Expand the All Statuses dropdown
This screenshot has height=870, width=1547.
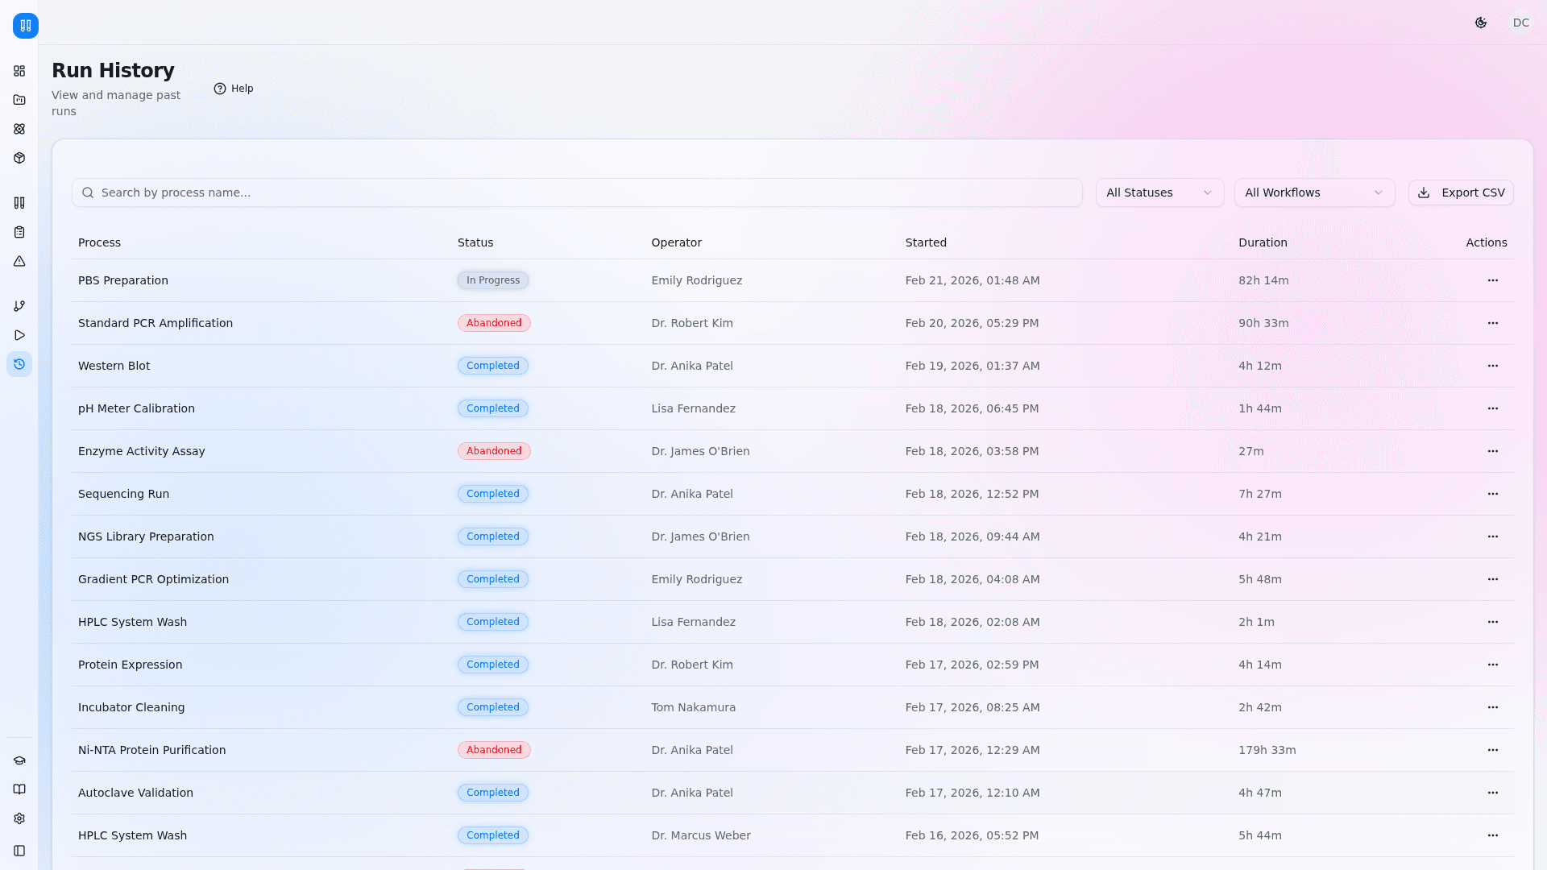pyautogui.click(x=1159, y=193)
